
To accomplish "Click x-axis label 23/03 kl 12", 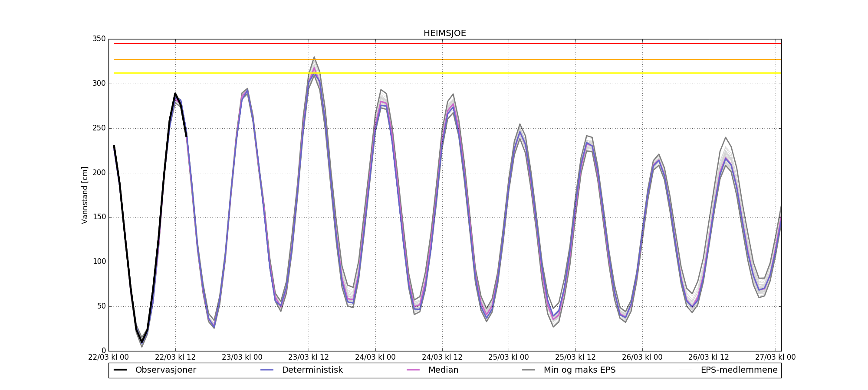I will coord(309,357).
